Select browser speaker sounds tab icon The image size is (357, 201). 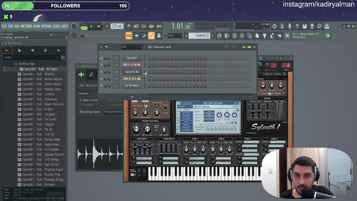pos(32,50)
